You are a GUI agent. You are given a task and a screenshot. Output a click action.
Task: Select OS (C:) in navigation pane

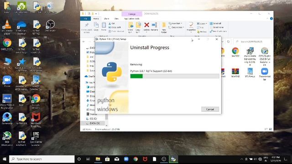[92, 118]
